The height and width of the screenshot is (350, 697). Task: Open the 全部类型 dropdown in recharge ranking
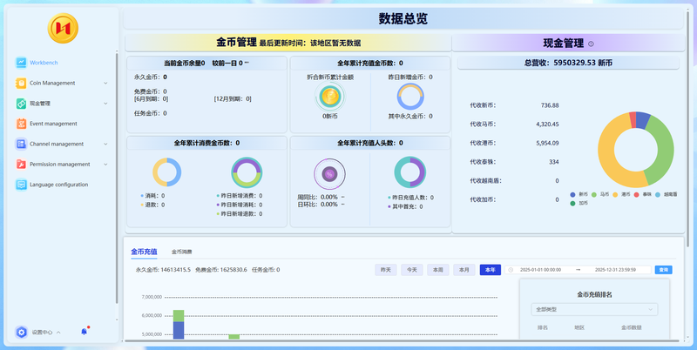[x=594, y=309]
